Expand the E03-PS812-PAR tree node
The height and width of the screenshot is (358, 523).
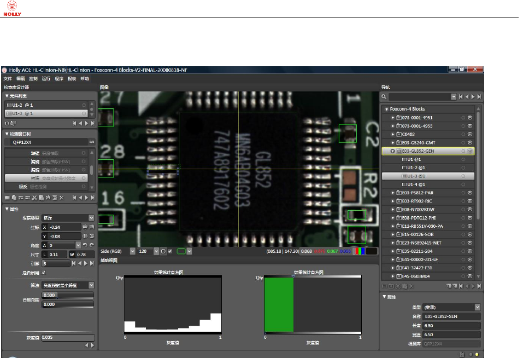point(392,193)
